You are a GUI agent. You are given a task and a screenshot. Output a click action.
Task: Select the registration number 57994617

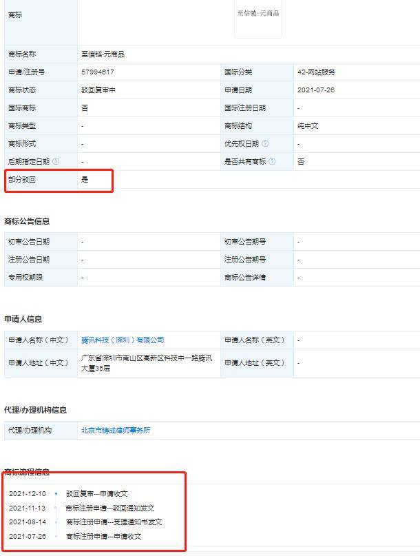[98, 72]
